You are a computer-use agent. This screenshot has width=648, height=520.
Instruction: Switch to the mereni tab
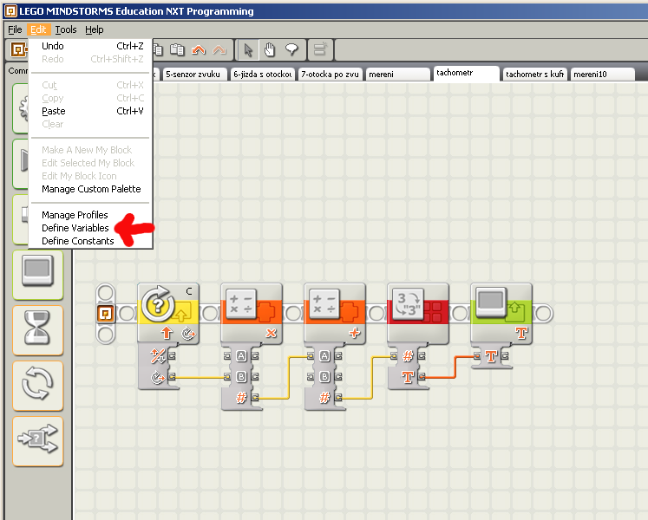point(397,75)
